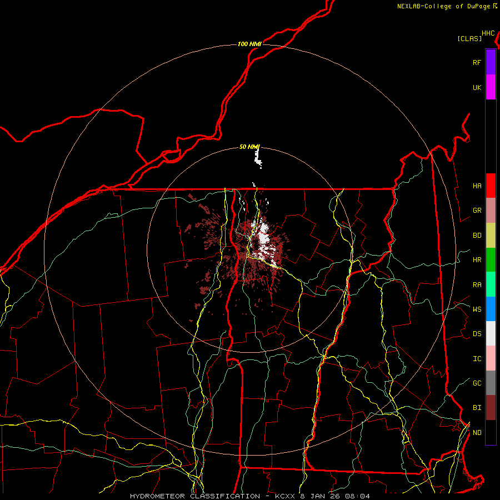The width and height of the screenshot is (500, 500).
Task: Click the blue WS legend swatch
Action: pos(491,309)
